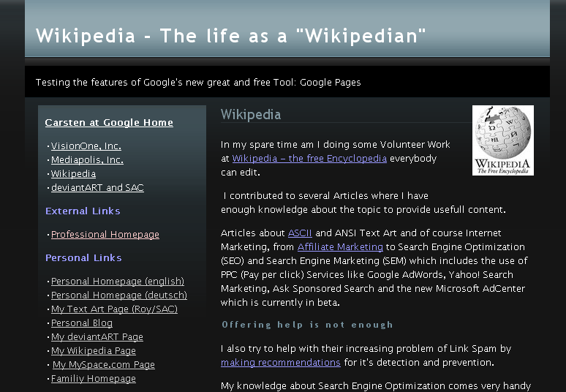Image resolution: width=566 pixels, height=392 pixels.
Task: Open My Text Art Page (Roy/SAC)
Action: [x=114, y=309]
